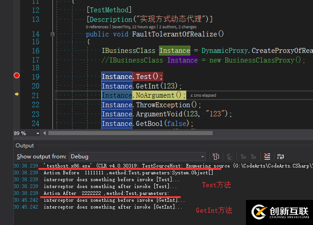Click Go to Next Message icon in Output
This screenshot has width=313, height=225.
253,157
